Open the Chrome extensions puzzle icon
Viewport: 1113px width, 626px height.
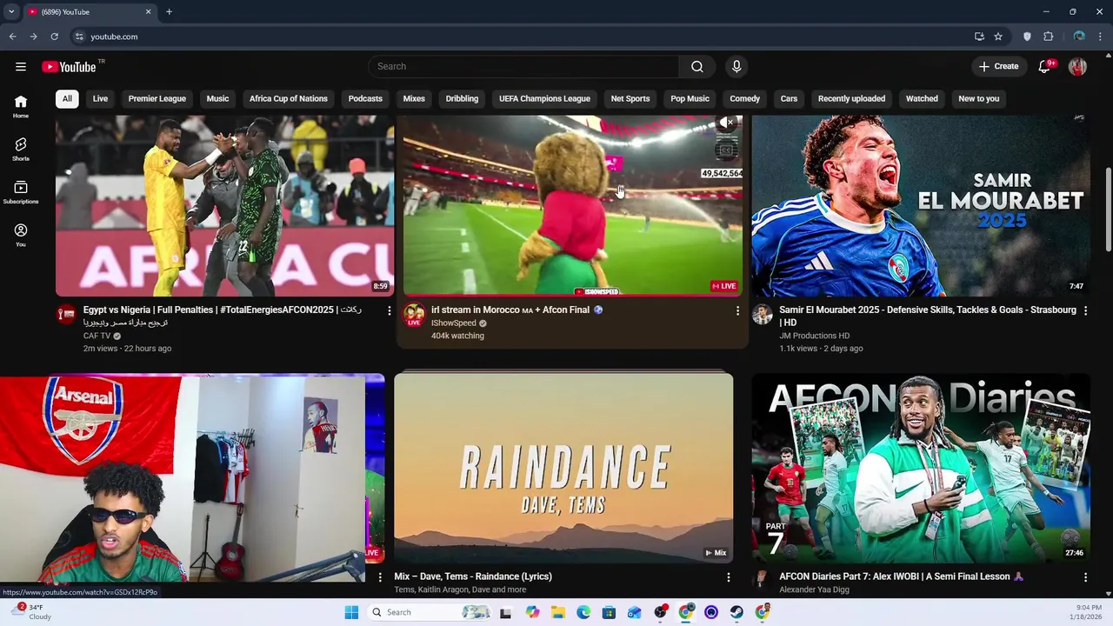pos(1049,37)
